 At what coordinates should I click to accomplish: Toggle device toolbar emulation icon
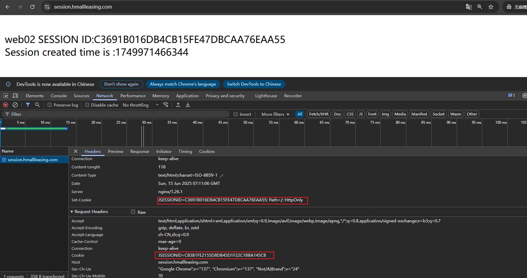click(15, 96)
